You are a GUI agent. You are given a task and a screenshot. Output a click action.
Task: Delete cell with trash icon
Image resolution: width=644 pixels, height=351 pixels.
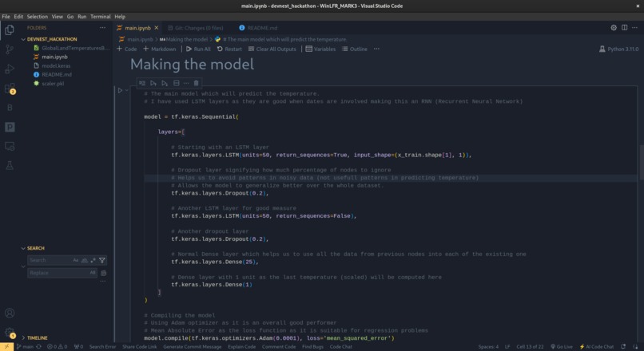tap(197, 83)
